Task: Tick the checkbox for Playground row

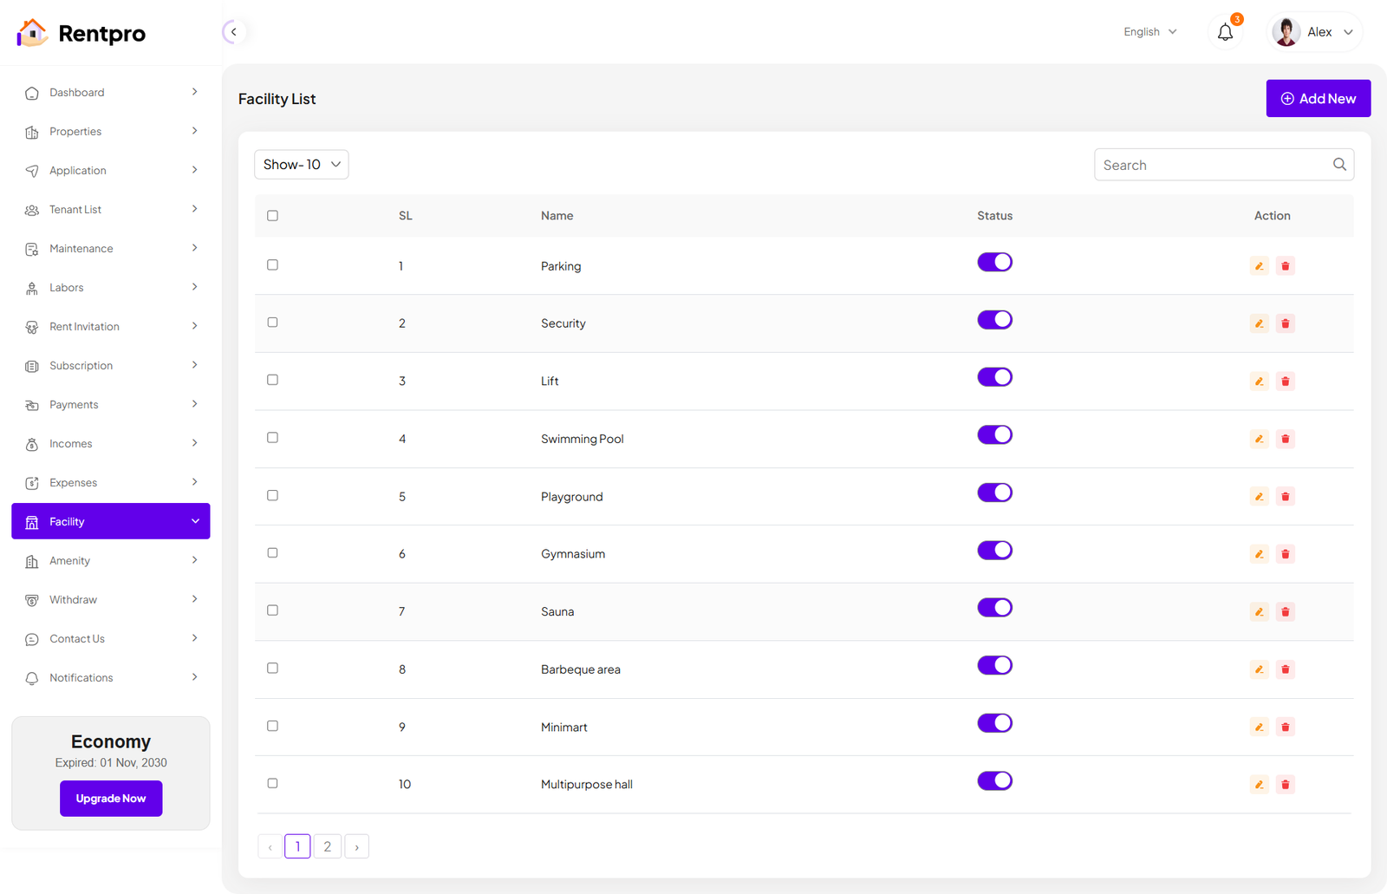Action: [273, 495]
